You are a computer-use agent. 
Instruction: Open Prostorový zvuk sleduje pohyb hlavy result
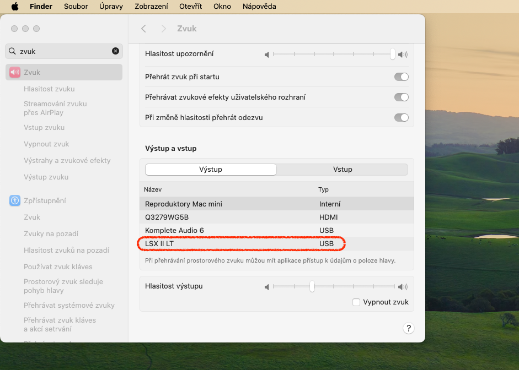click(63, 286)
